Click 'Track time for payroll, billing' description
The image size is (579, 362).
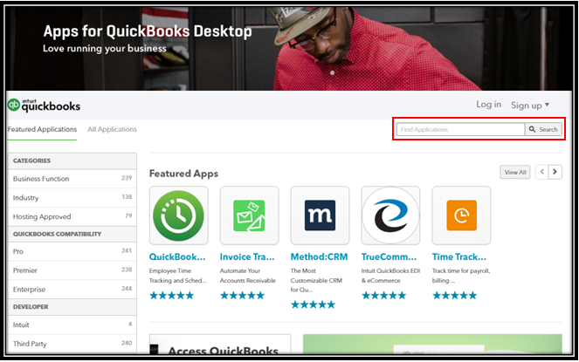(x=461, y=276)
